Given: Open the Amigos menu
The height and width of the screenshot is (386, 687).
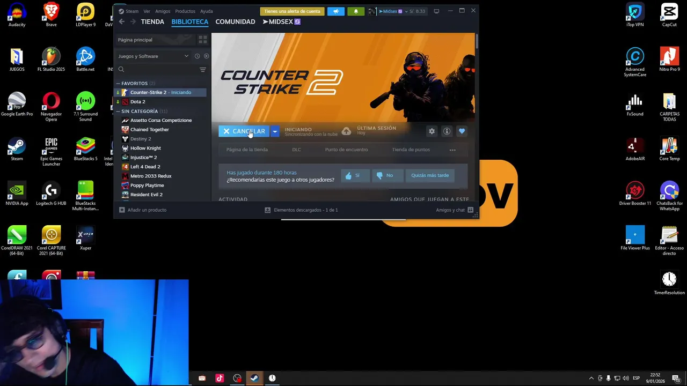Looking at the screenshot, I should pyautogui.click(x=163, y=11).
